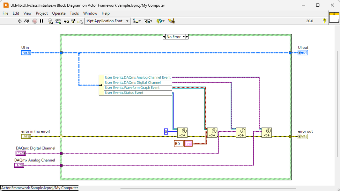
Task: Open the Tools menu
Action: pos(74,13)
